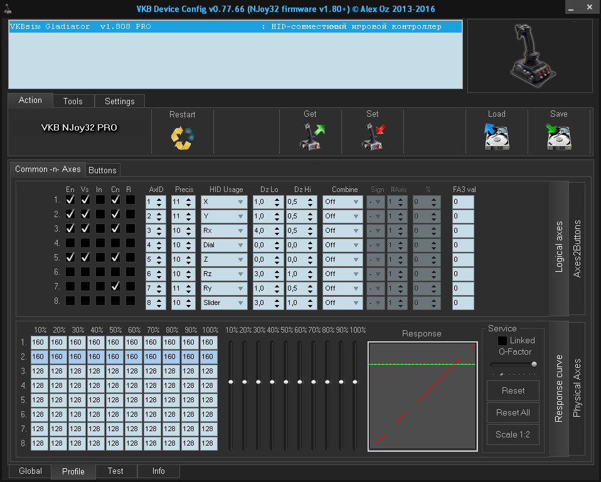Open HID Usage dropdown showing Slider
Image resolution: width=601 pixels, height=482 pixels.
224,303
